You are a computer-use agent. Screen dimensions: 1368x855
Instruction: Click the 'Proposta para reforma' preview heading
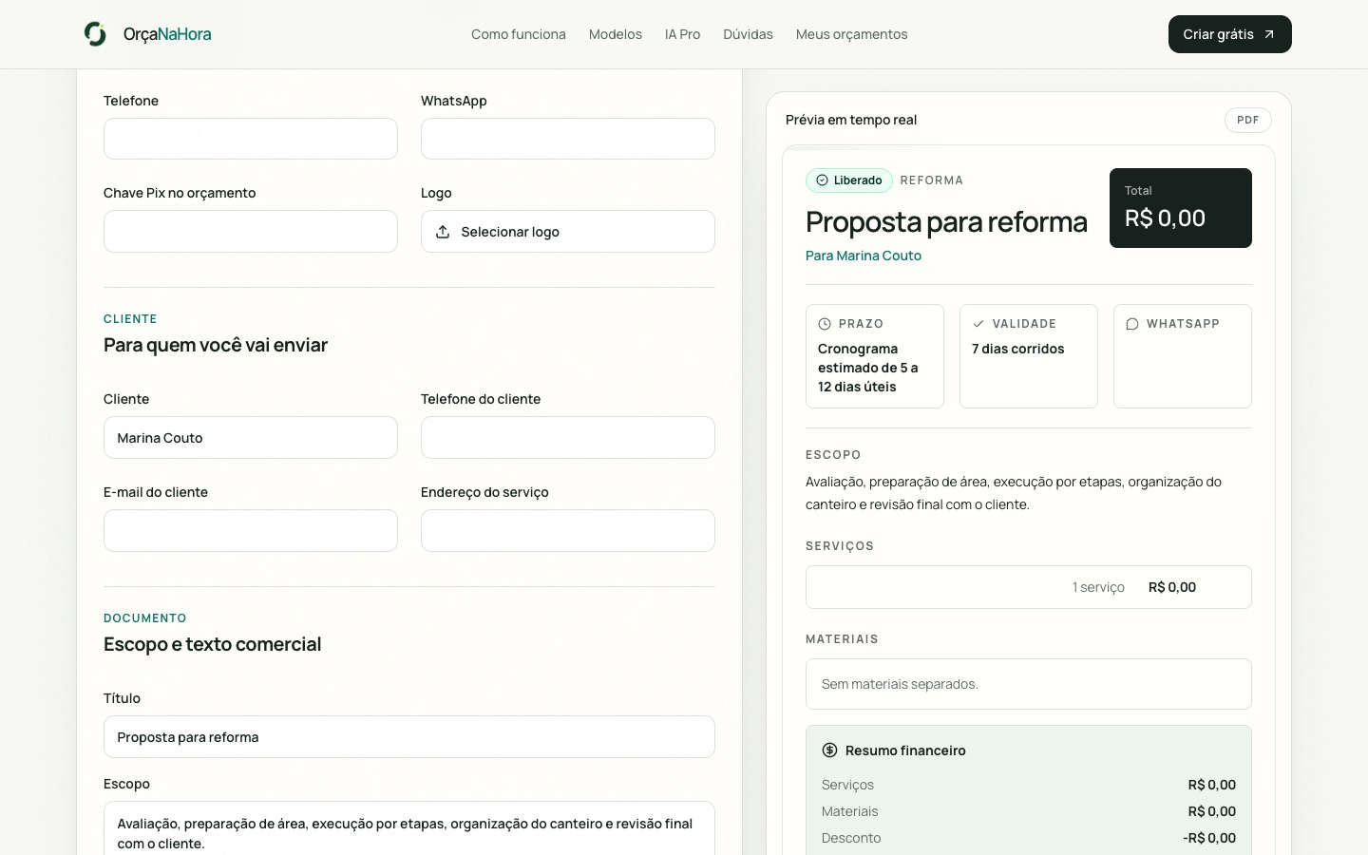946,221
